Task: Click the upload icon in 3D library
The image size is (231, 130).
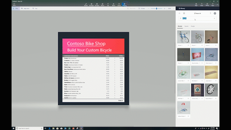Action: (x=210, y=13)
